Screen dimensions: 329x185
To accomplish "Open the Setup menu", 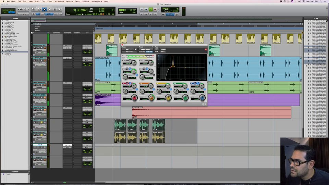I will 78,1.
